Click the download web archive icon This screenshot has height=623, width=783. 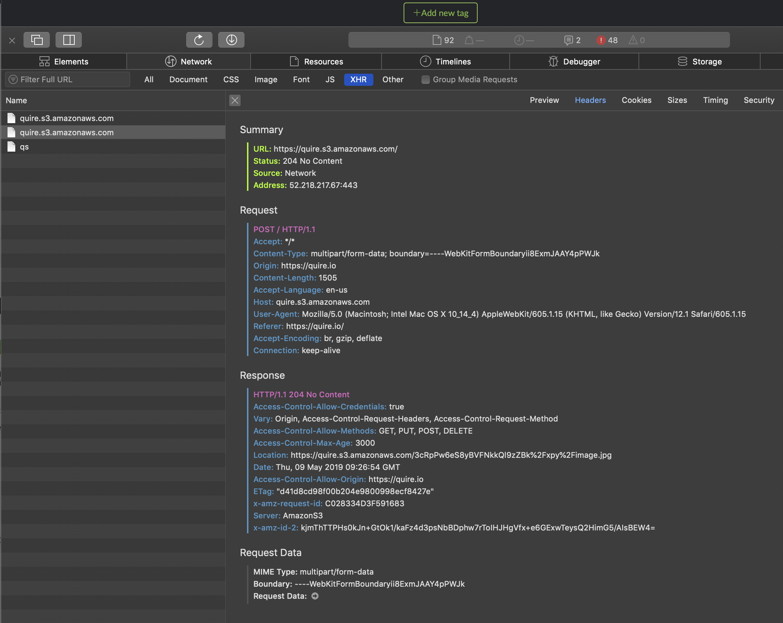(x=231, y=40)
